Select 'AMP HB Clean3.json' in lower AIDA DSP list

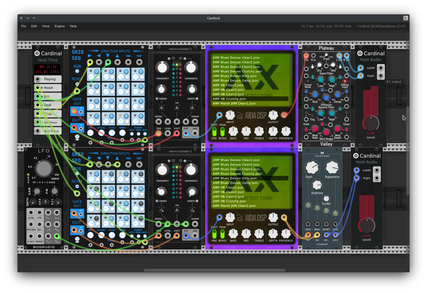250,197
